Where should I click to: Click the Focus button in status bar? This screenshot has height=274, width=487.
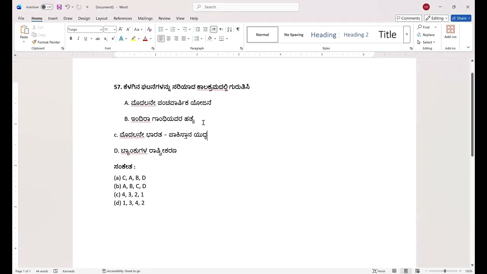pyautogui.click(x=379, y=271)
